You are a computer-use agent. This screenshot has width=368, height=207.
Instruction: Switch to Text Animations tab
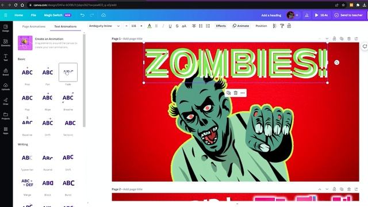click(x=66, y=26)
